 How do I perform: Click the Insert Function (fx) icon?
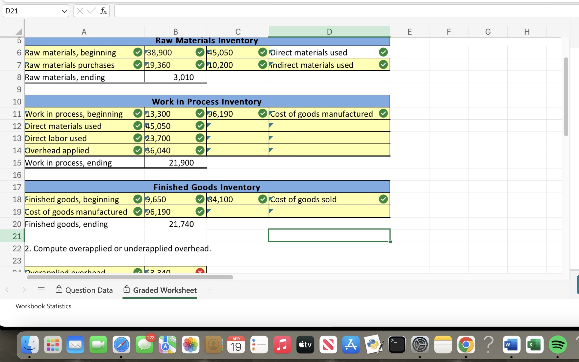tap(103, 11)
